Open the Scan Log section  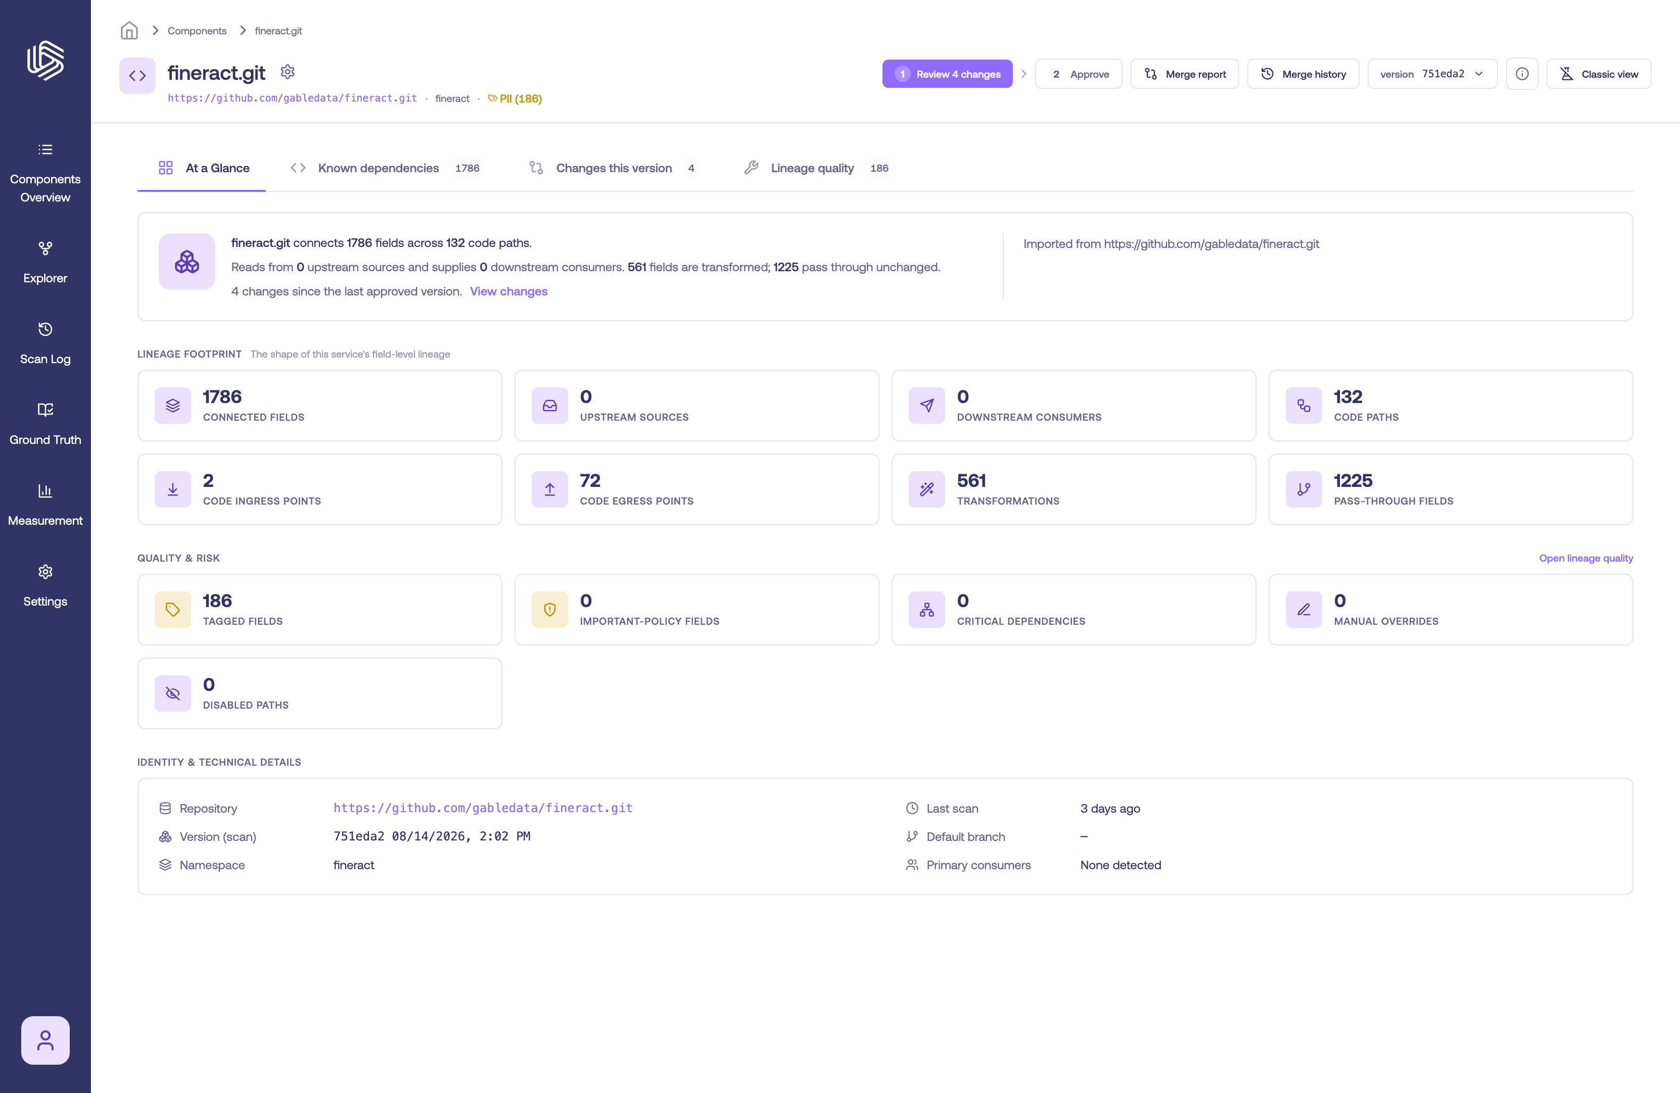pos(45,343)
